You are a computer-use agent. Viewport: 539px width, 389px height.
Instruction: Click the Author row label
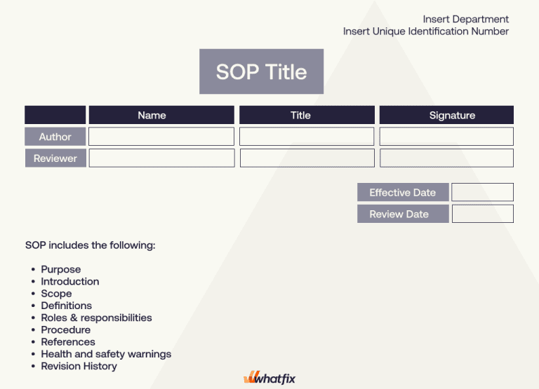point(55,137)
